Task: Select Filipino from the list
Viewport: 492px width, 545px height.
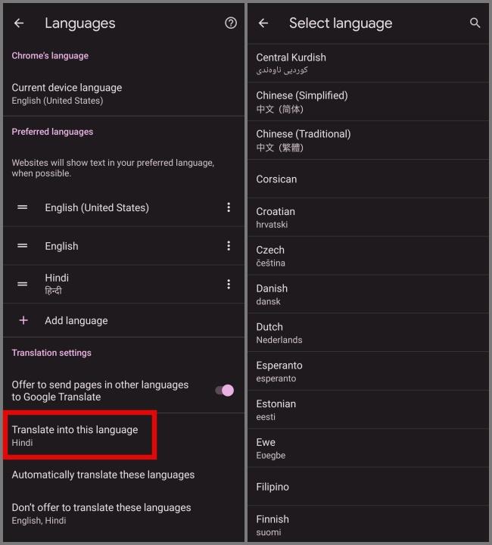Action: click(369, 487)
